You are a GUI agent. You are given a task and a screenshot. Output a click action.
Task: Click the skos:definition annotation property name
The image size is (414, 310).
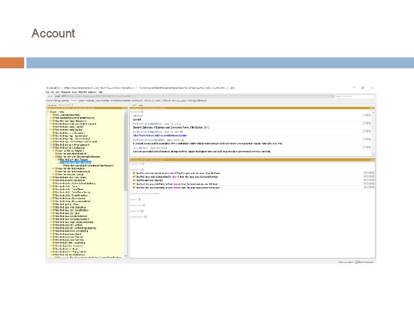[x=140, y=148]
